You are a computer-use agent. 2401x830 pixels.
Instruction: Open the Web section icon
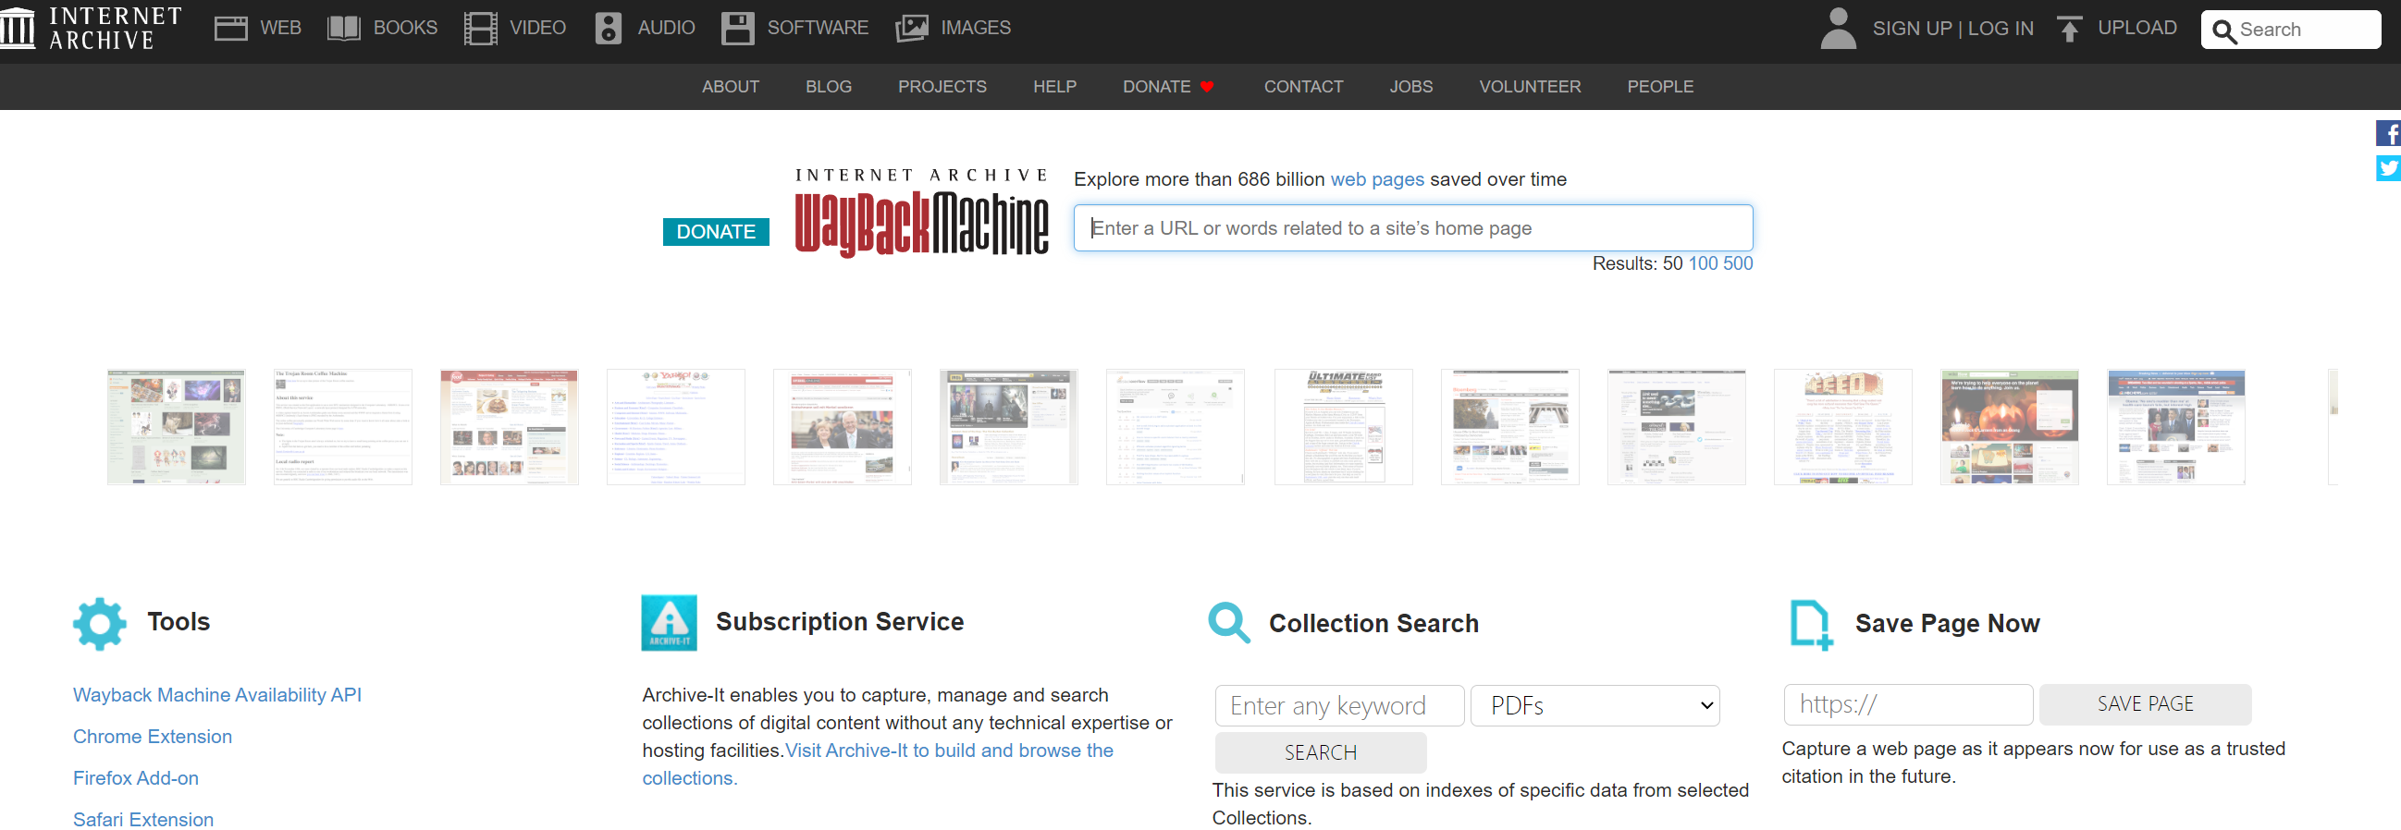[x=230, y=28]
